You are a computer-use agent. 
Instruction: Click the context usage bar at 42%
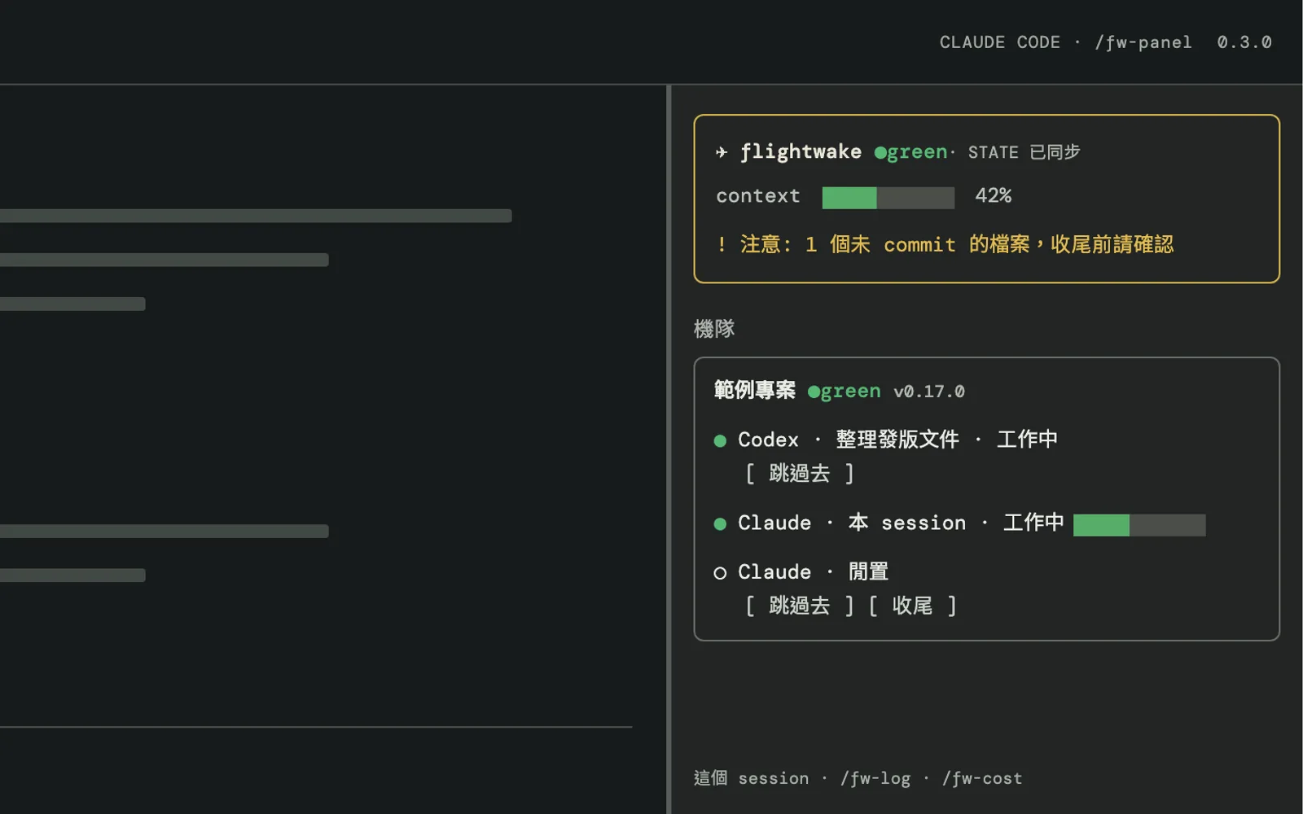tap(888, 197)
